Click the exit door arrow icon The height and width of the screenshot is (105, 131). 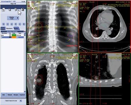[x=22, y=10]
